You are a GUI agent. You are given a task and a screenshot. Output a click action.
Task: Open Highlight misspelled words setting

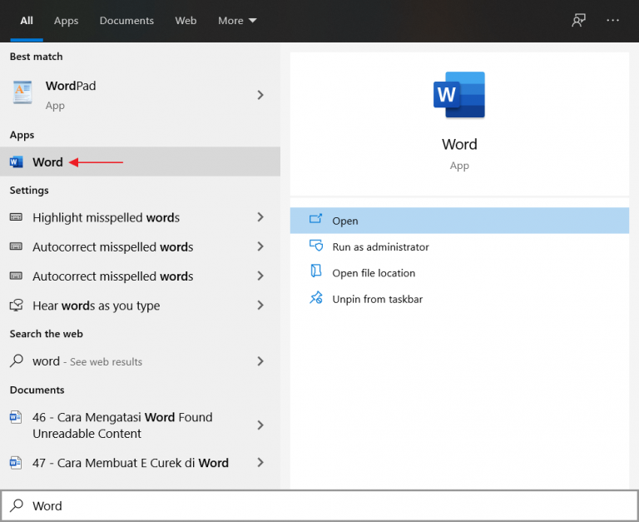[x=140, y=217]
